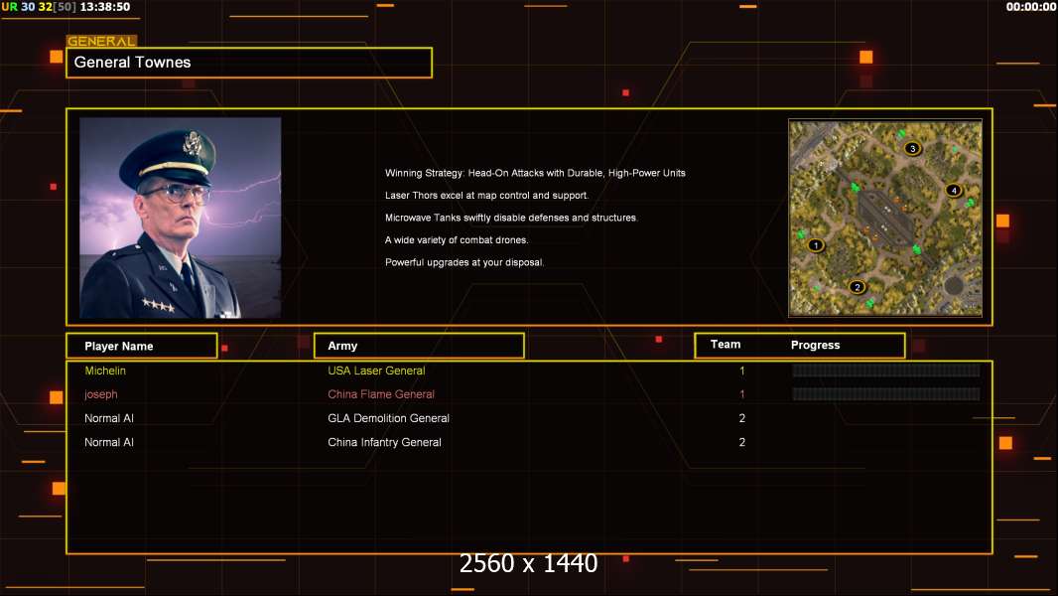Select player joseph in the list

pyautogui.click(x=100, y=394)
